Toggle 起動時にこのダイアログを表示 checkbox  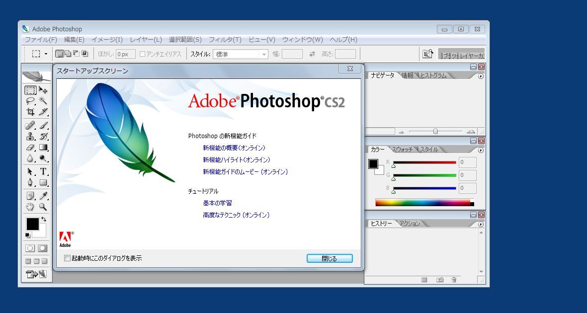click(68, 258)
